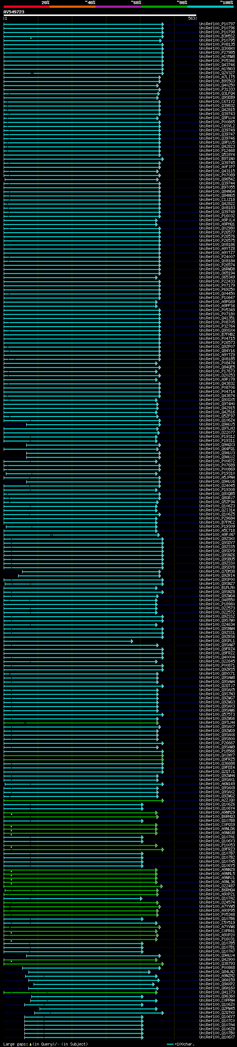
Task: Open hit UniRef100_Q9AUJ4
Action: click(217, 955)
